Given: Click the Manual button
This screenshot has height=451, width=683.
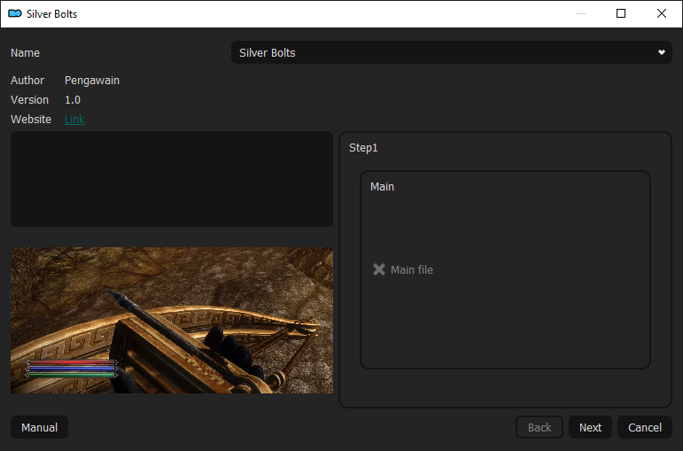Looking at the screenshot, I should tap(39, 427).
